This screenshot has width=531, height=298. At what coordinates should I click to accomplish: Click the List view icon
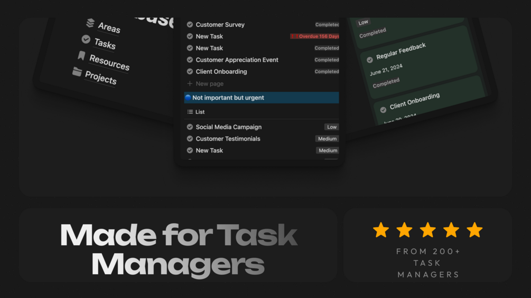[190, 112]
